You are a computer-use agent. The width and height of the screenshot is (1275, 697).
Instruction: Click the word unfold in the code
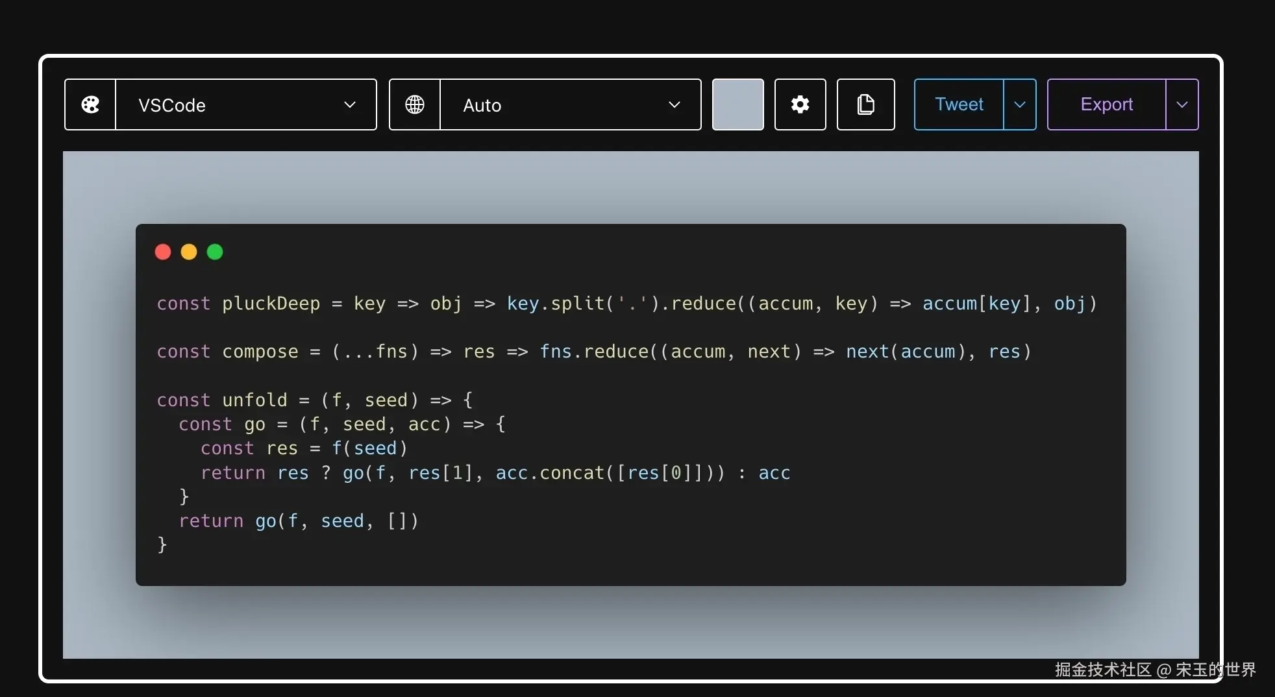254,400
